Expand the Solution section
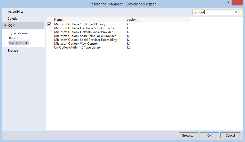The image size is (245, 142). 5,18
